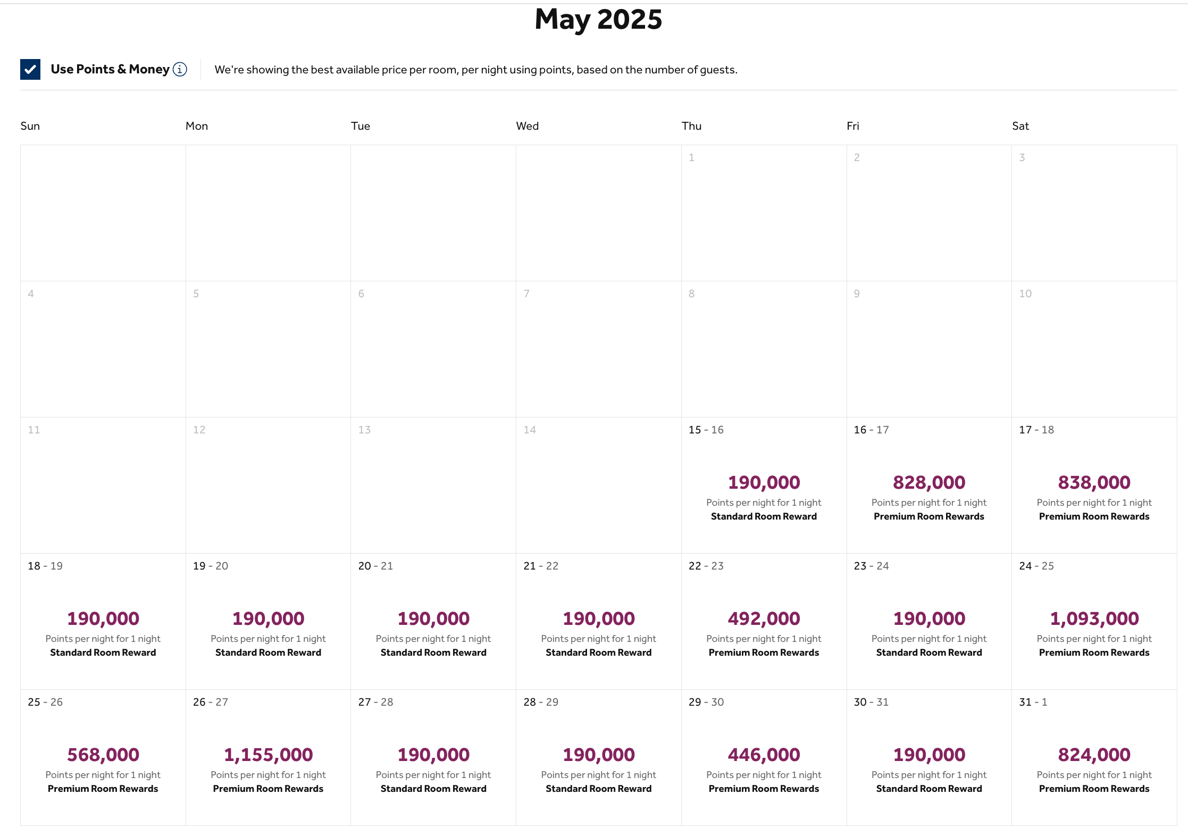
Task: Select the May 23-24 Standard Room rate
Action: pyautogui.click(x=928, y=622)
